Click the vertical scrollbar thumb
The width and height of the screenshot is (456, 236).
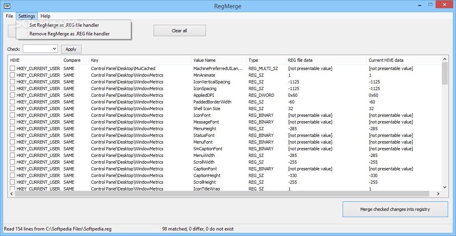pos(445,73)
